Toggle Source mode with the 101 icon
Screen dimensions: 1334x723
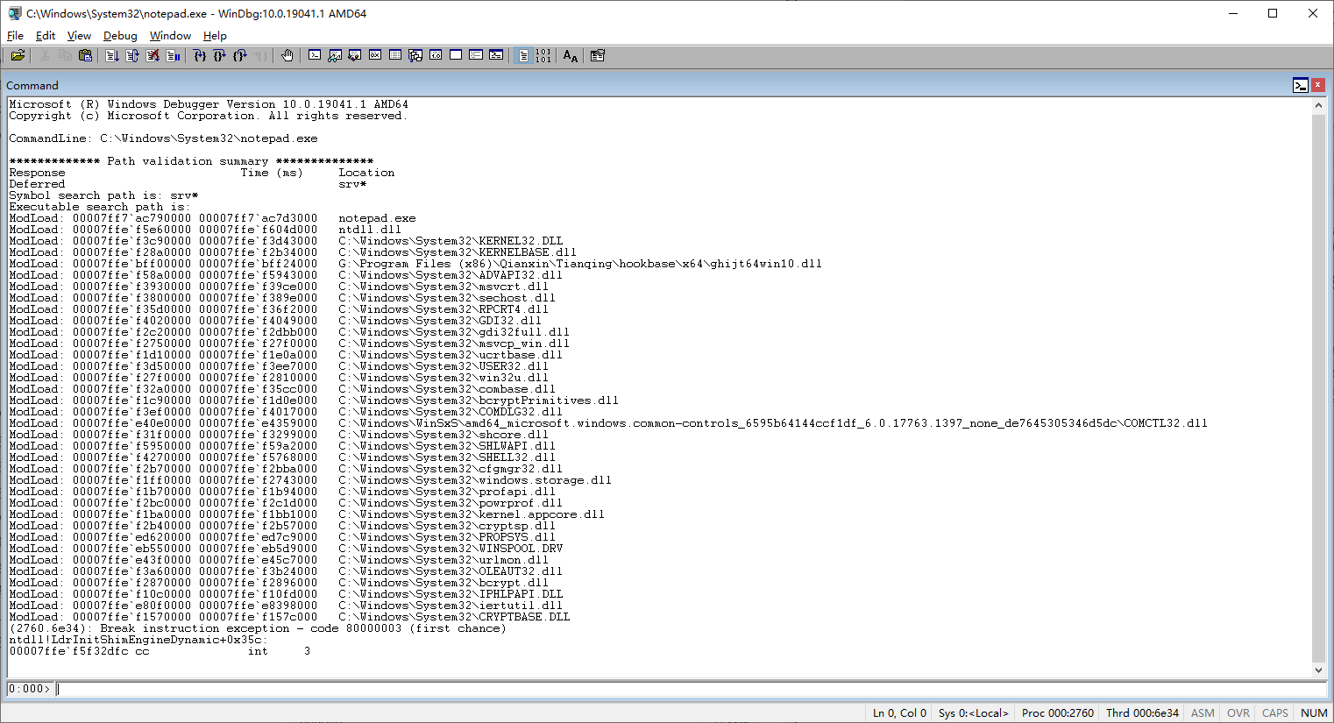pyautogui.click(x=544, y=55)
